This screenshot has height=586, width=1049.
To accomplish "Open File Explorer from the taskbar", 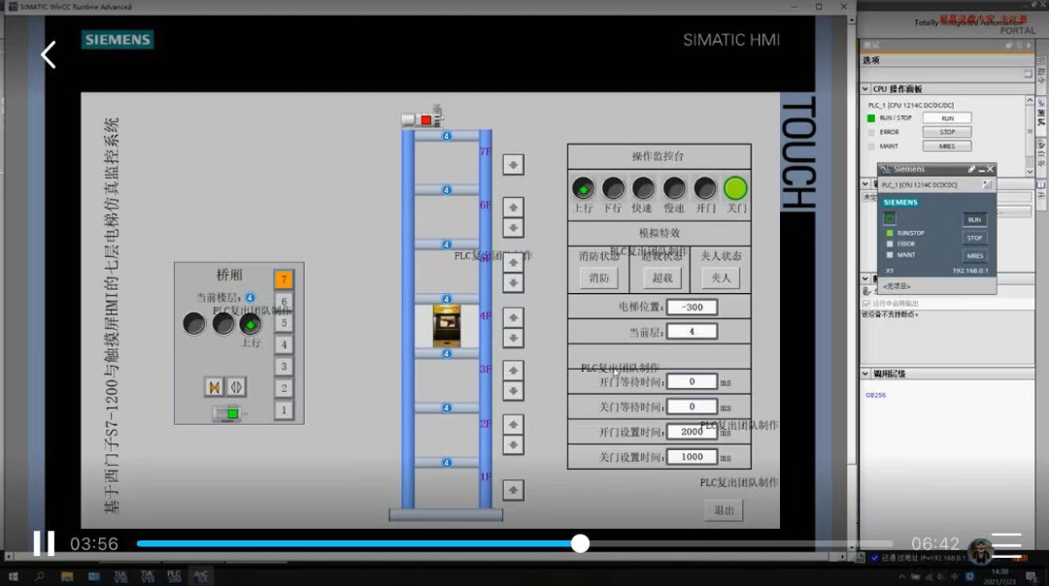I will click(x=67, y=576).
